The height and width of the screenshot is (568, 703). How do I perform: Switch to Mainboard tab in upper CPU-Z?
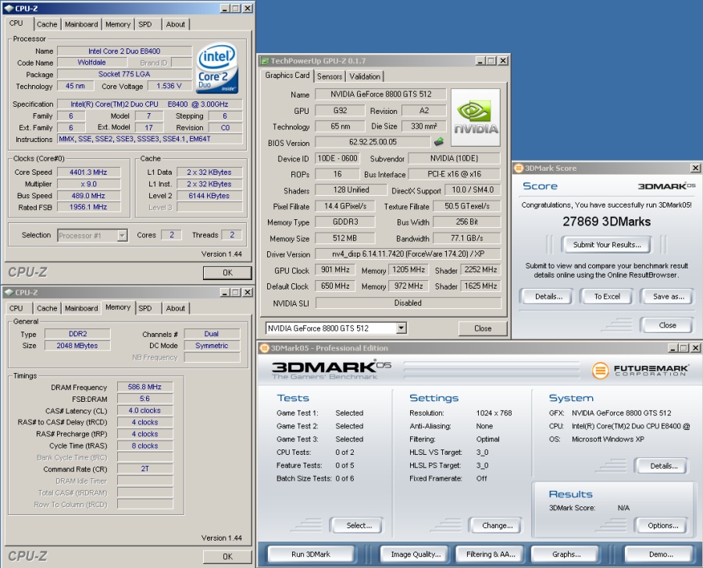click(81, 24)
